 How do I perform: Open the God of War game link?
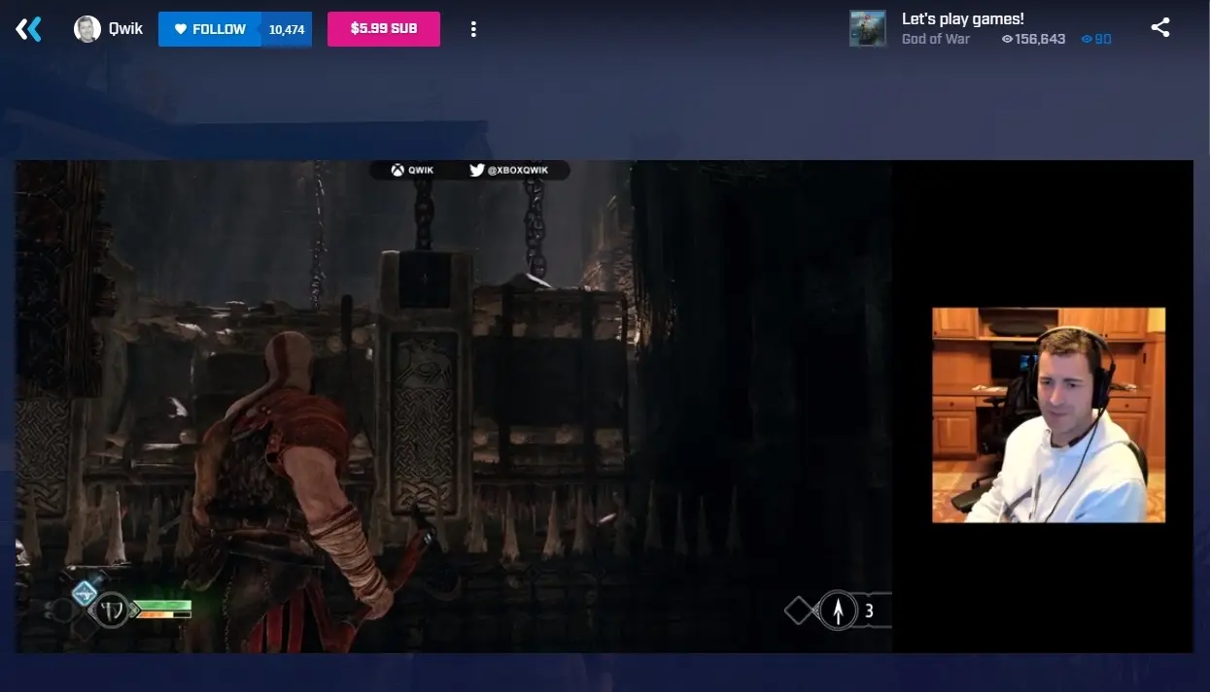[936, 40]
